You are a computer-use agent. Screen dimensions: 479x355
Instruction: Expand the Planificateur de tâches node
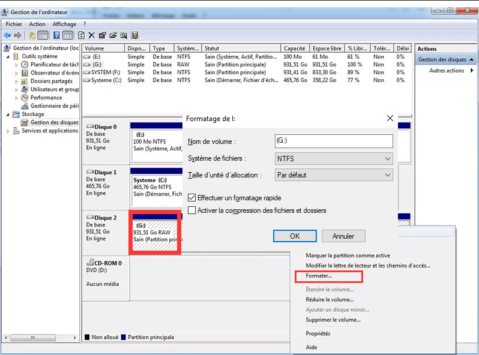[16, 65]
